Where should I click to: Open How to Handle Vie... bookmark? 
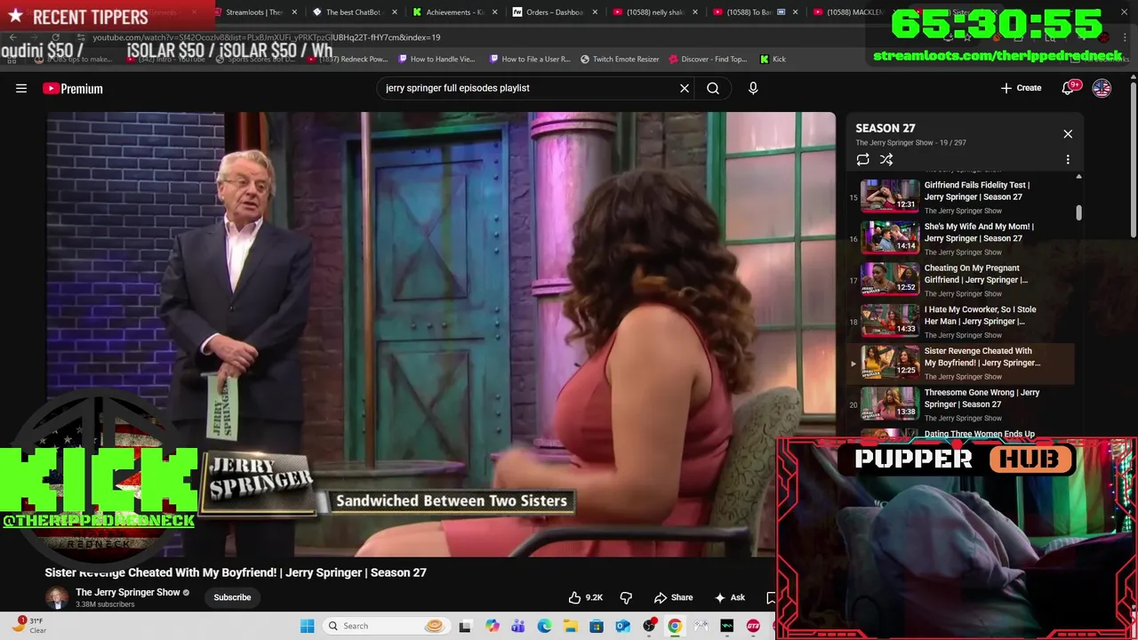click(x=437, y=59)
